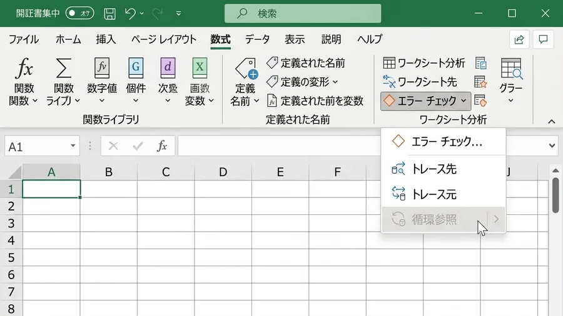Open the undo history dropdown arrow
Viewport: 563px width, 316px height.
coord(142,14)
